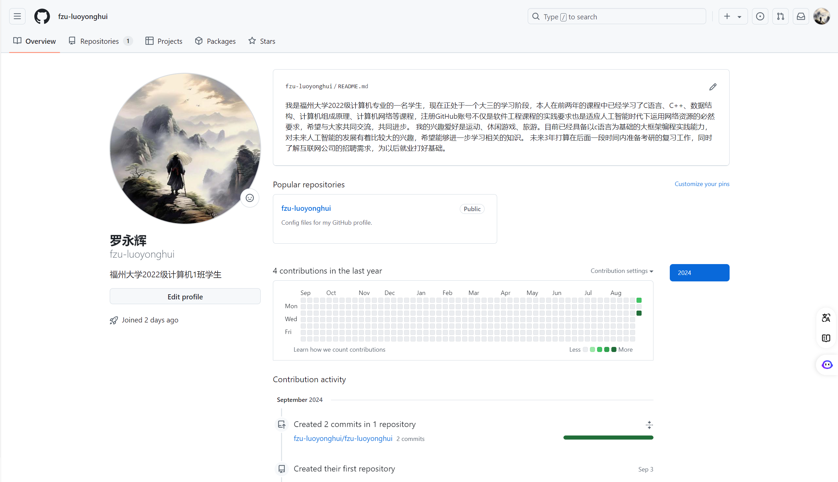Open the Repositories tab
This screenshot has width=838, height=482.
point(100,41)
